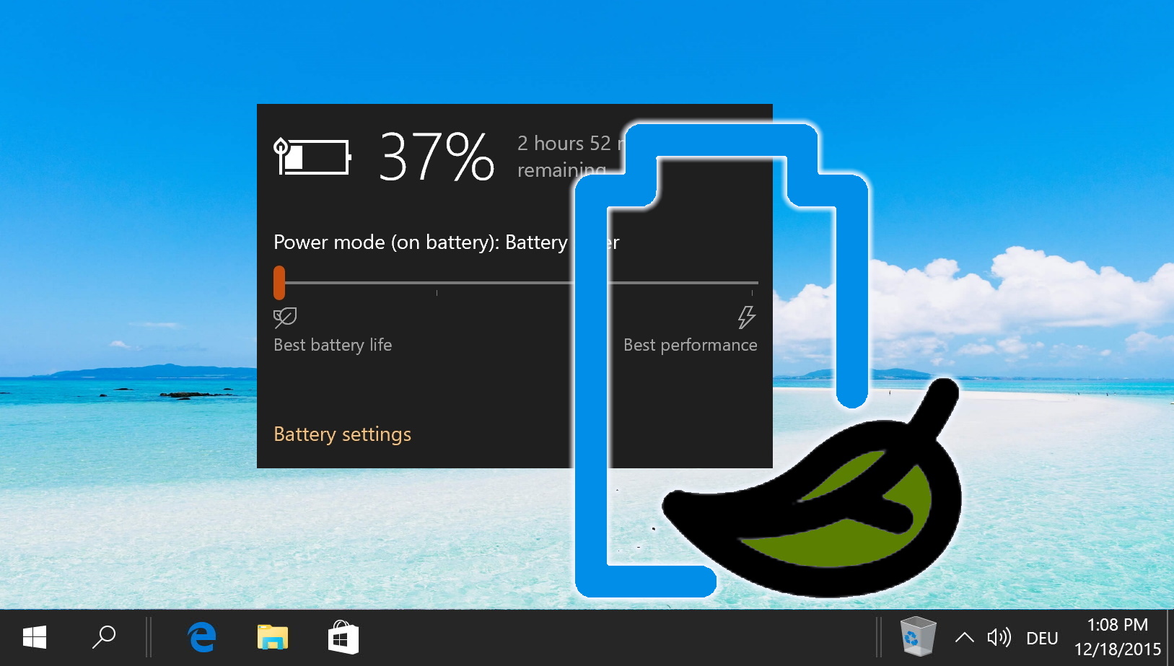Switch the DEU input language
Screen dimensions: 1174x666
coord(1042,639)
